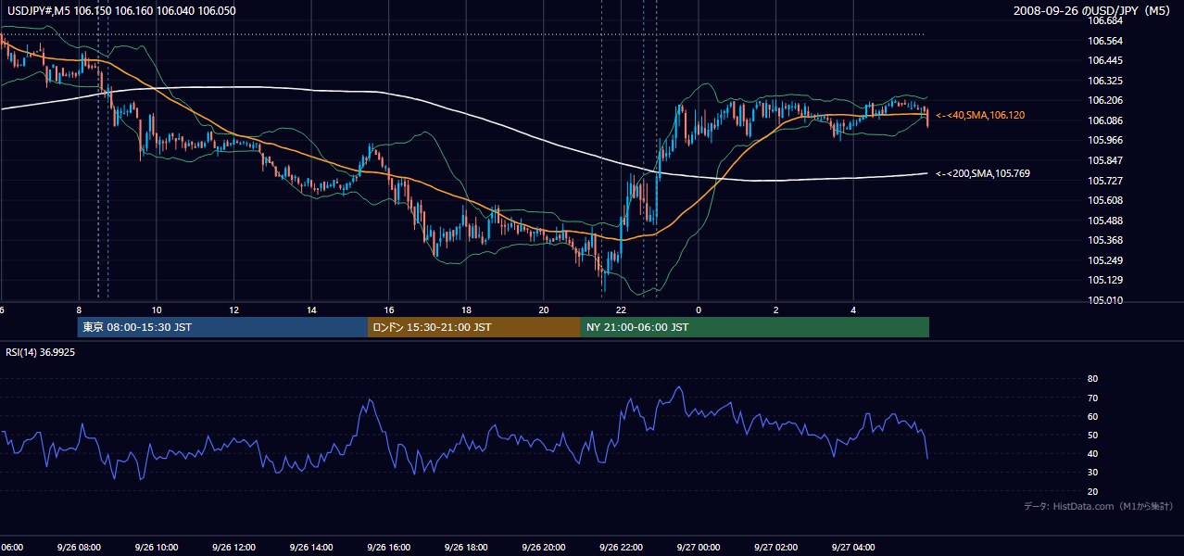The width and height of the screenshot is (1184, 556).
Task: Select the ロンドン 15:30-21:00 JST session bar
Action: click(474, 327)
